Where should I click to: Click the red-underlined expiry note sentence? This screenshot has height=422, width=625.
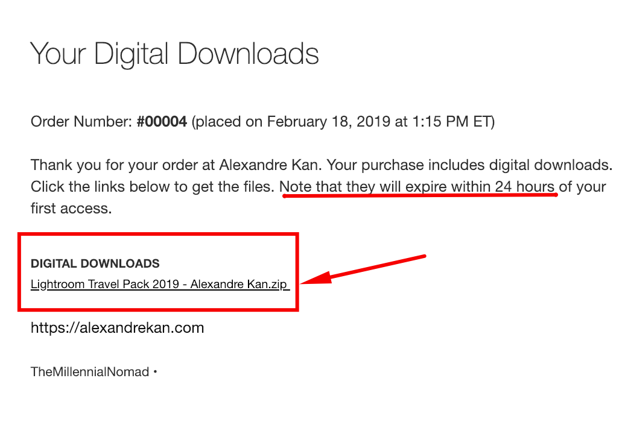point(417,186)
